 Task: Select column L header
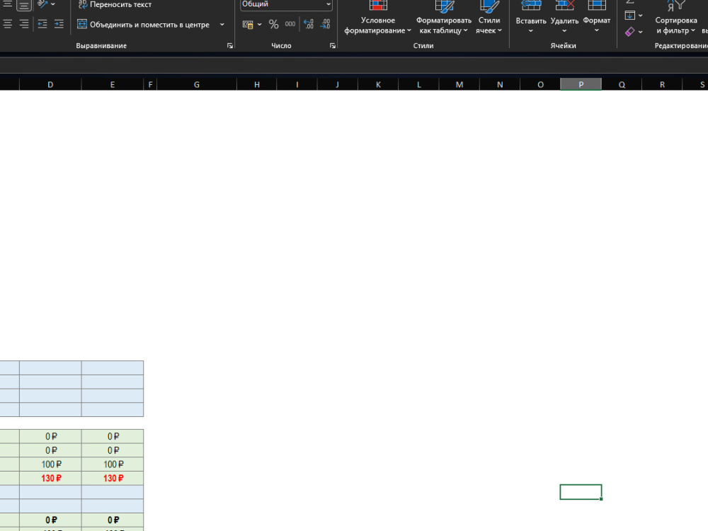click(x=418, y=84)
